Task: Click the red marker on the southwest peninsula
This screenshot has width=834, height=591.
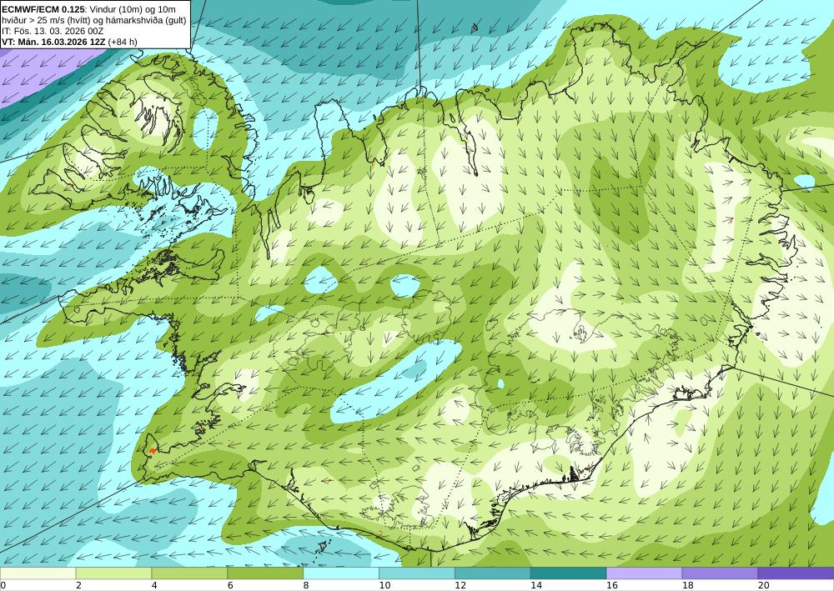Action: coord(152,451)
